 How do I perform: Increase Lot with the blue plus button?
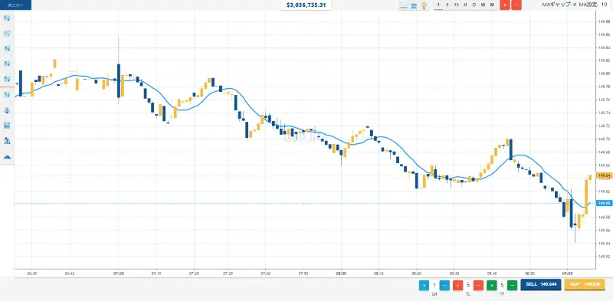[x=424, y=285]
